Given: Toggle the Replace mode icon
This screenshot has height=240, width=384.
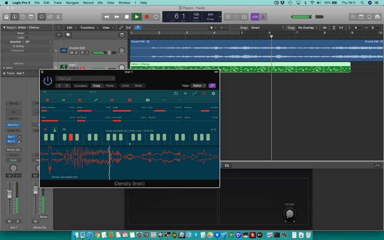Looking at the screenshot, I should tap(228, 17).
